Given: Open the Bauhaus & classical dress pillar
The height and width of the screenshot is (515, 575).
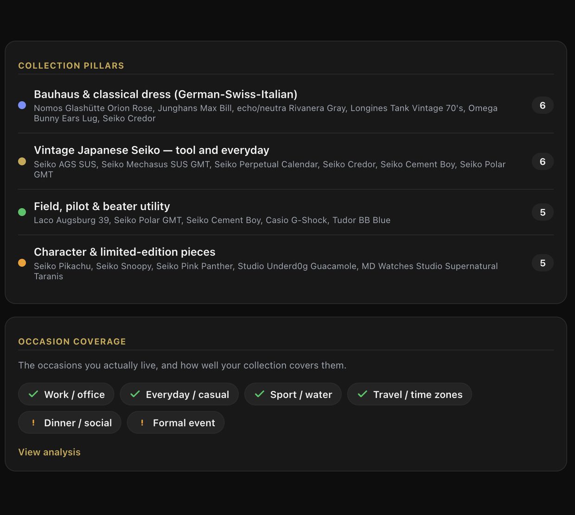Looking at the screenshot, I should point(166,94).
